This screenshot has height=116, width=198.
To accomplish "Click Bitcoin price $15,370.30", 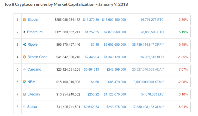I will point(91,20).
